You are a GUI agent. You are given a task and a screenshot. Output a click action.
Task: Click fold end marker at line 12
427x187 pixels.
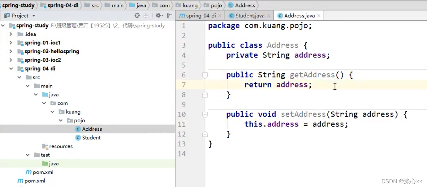point(205,134)
